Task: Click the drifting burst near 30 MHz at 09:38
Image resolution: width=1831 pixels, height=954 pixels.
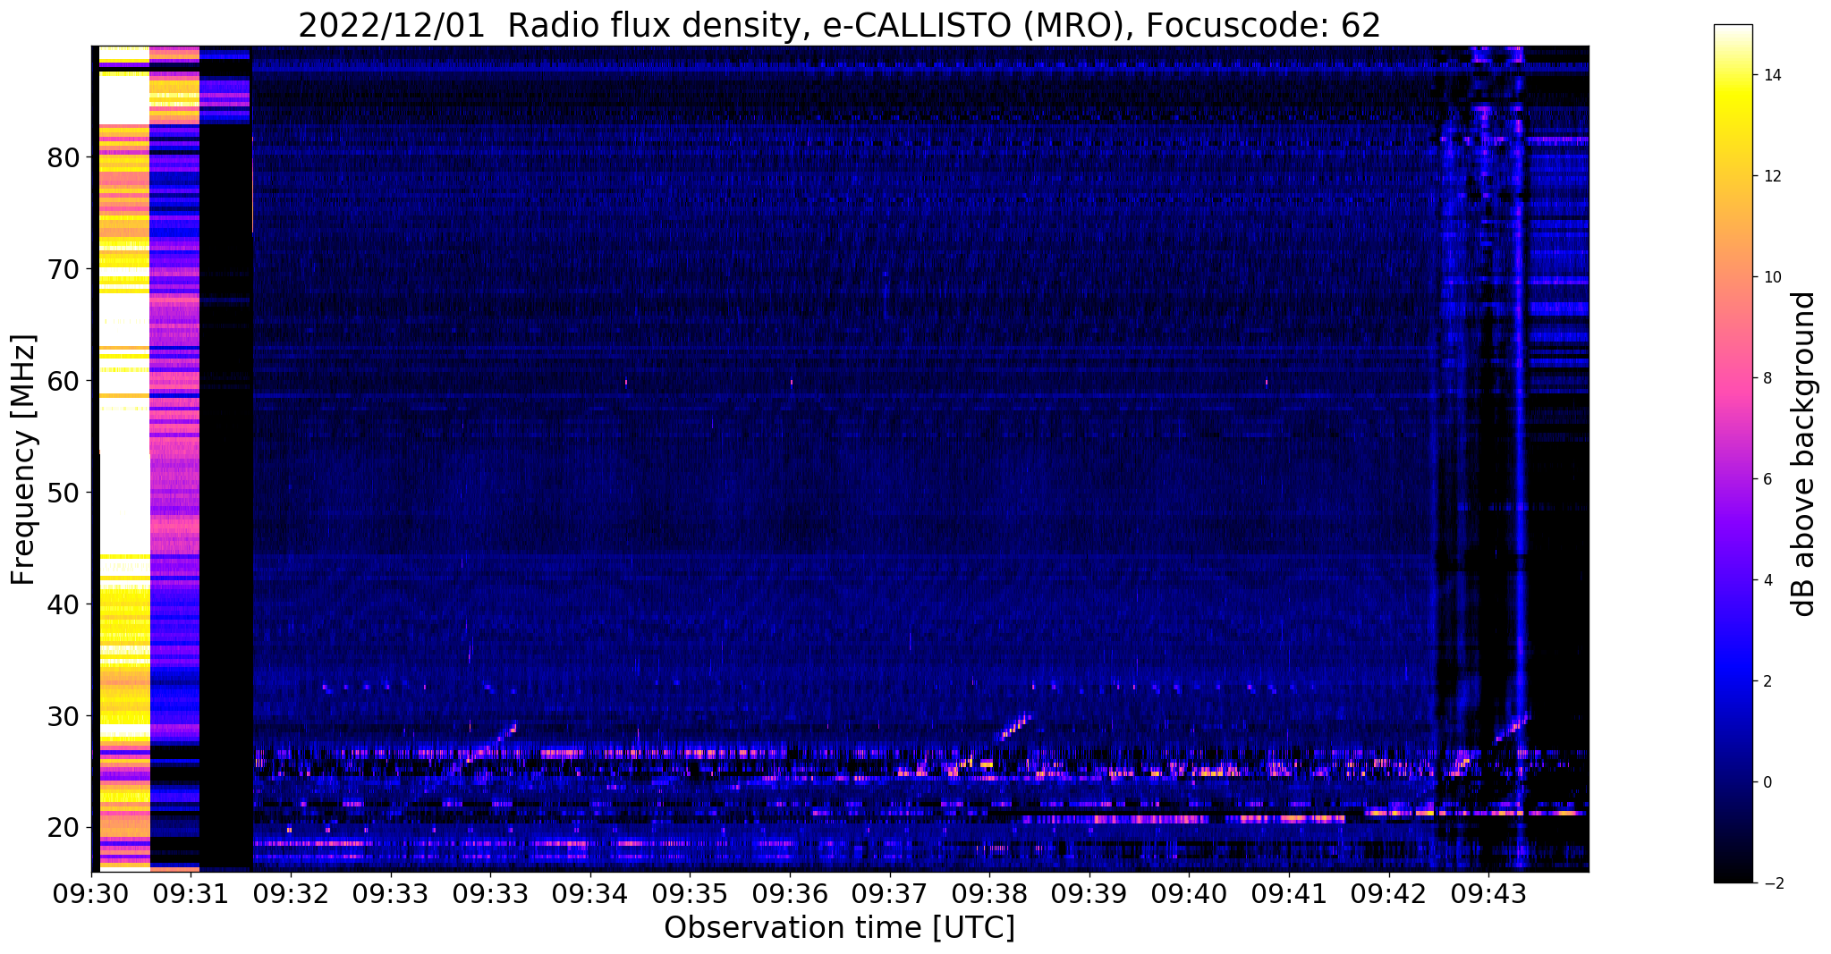Action: click(1014, 726)
